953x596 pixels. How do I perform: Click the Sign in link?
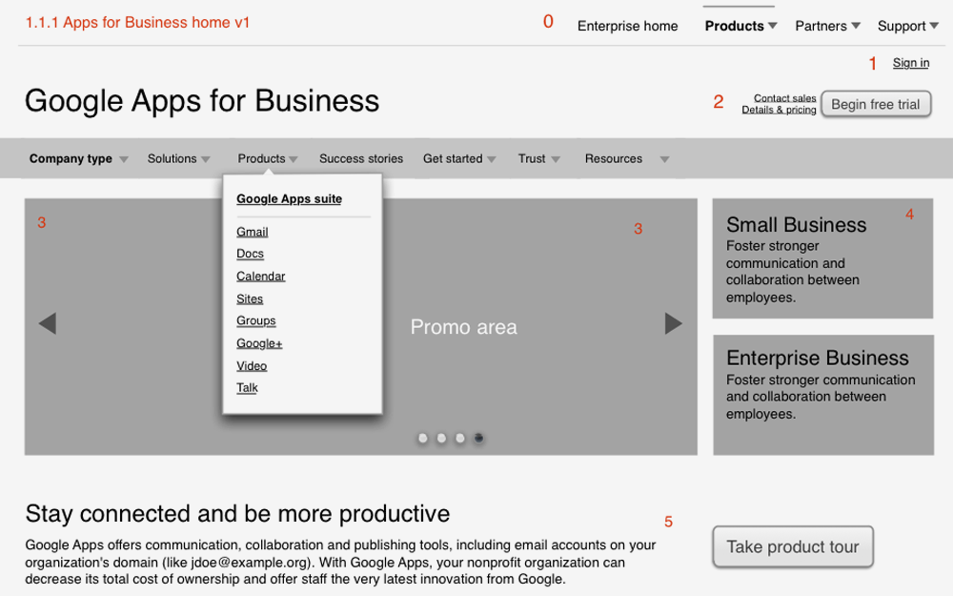pyautogui.click(x=910, y=62)
